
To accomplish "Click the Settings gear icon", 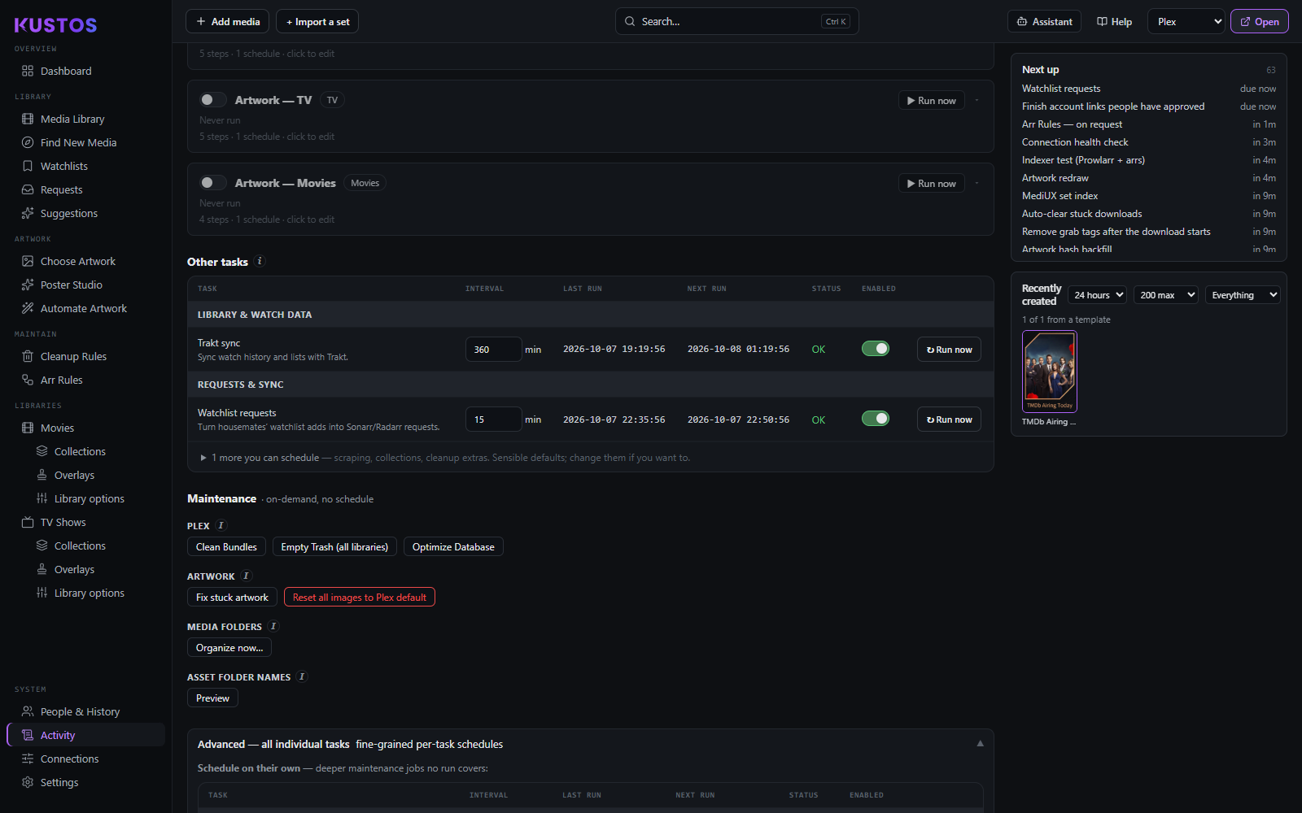I will click(28, 782).
